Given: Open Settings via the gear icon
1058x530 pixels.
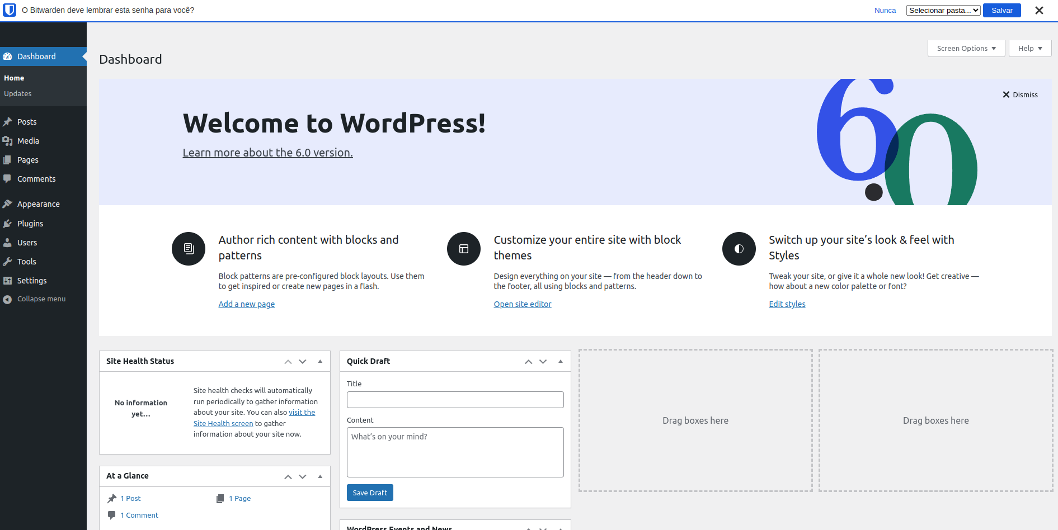Looking at the screenshot, I should (8, 280).
